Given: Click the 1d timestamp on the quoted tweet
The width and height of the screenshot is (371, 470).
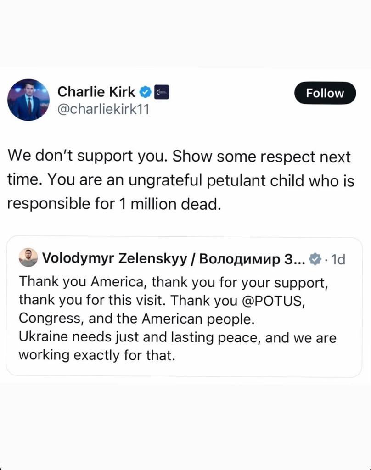Looking at the screenshot, I should (337, 259).
